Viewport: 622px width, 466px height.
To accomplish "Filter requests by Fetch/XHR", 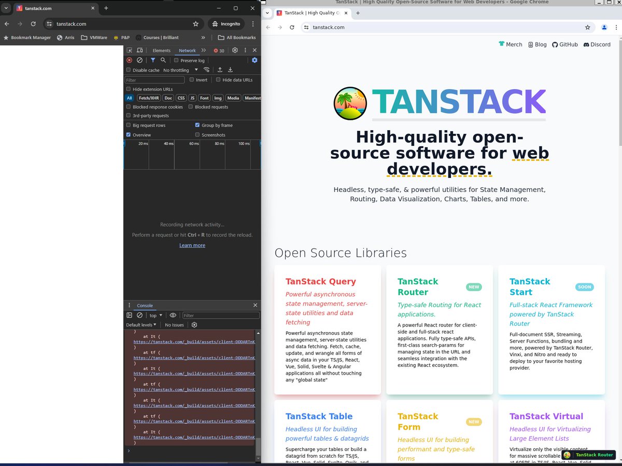I will pyautogui.click(x=149, y=98).
